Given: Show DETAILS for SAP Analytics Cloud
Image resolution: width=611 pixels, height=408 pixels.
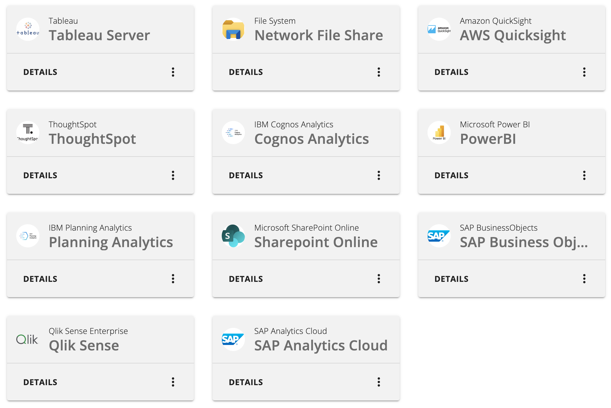Looking at the screenshot, I should (x=246, y=382).
